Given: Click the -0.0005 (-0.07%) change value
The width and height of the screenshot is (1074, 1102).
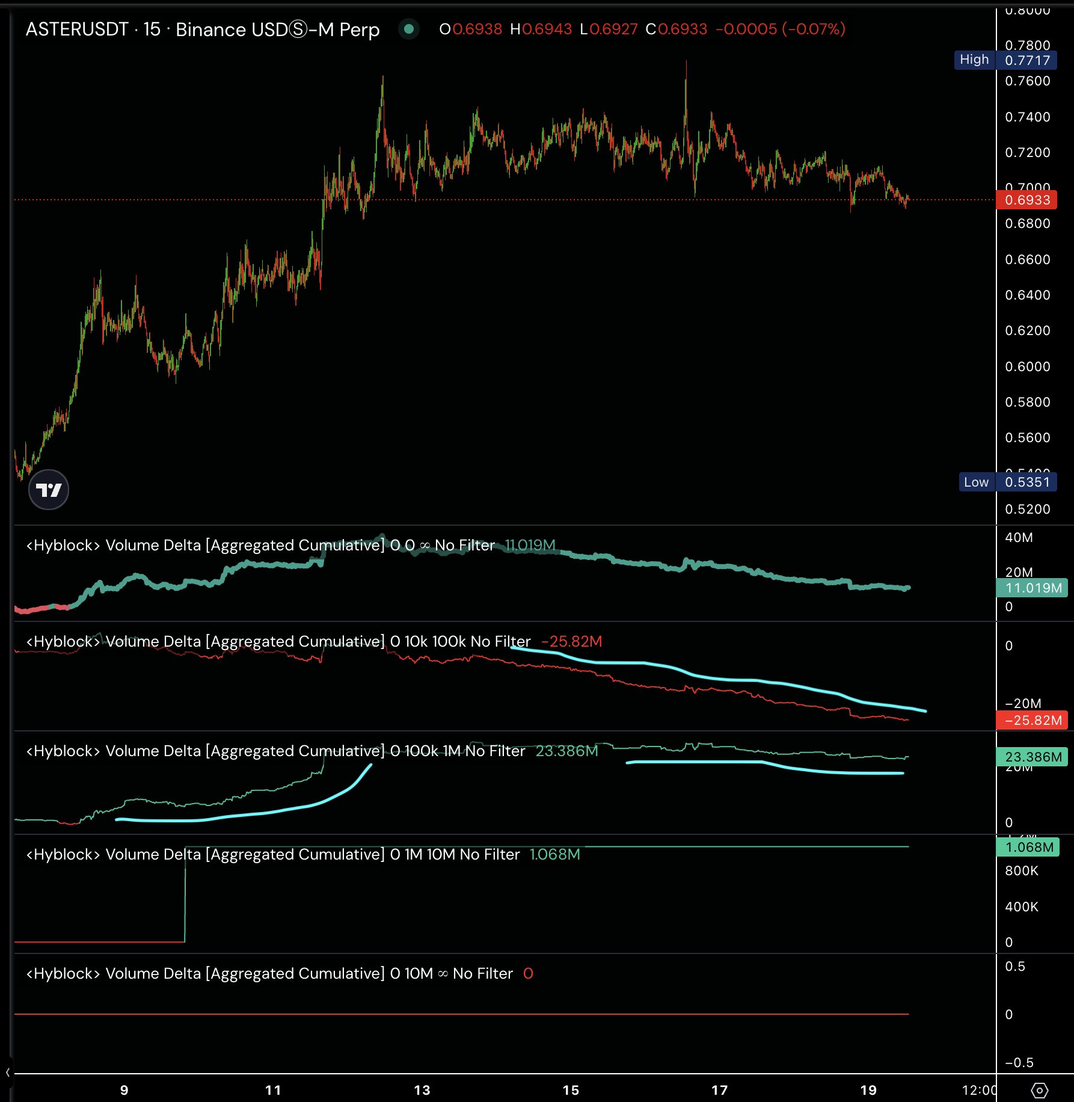Looking at the screenshot, I should pos(781,29).
